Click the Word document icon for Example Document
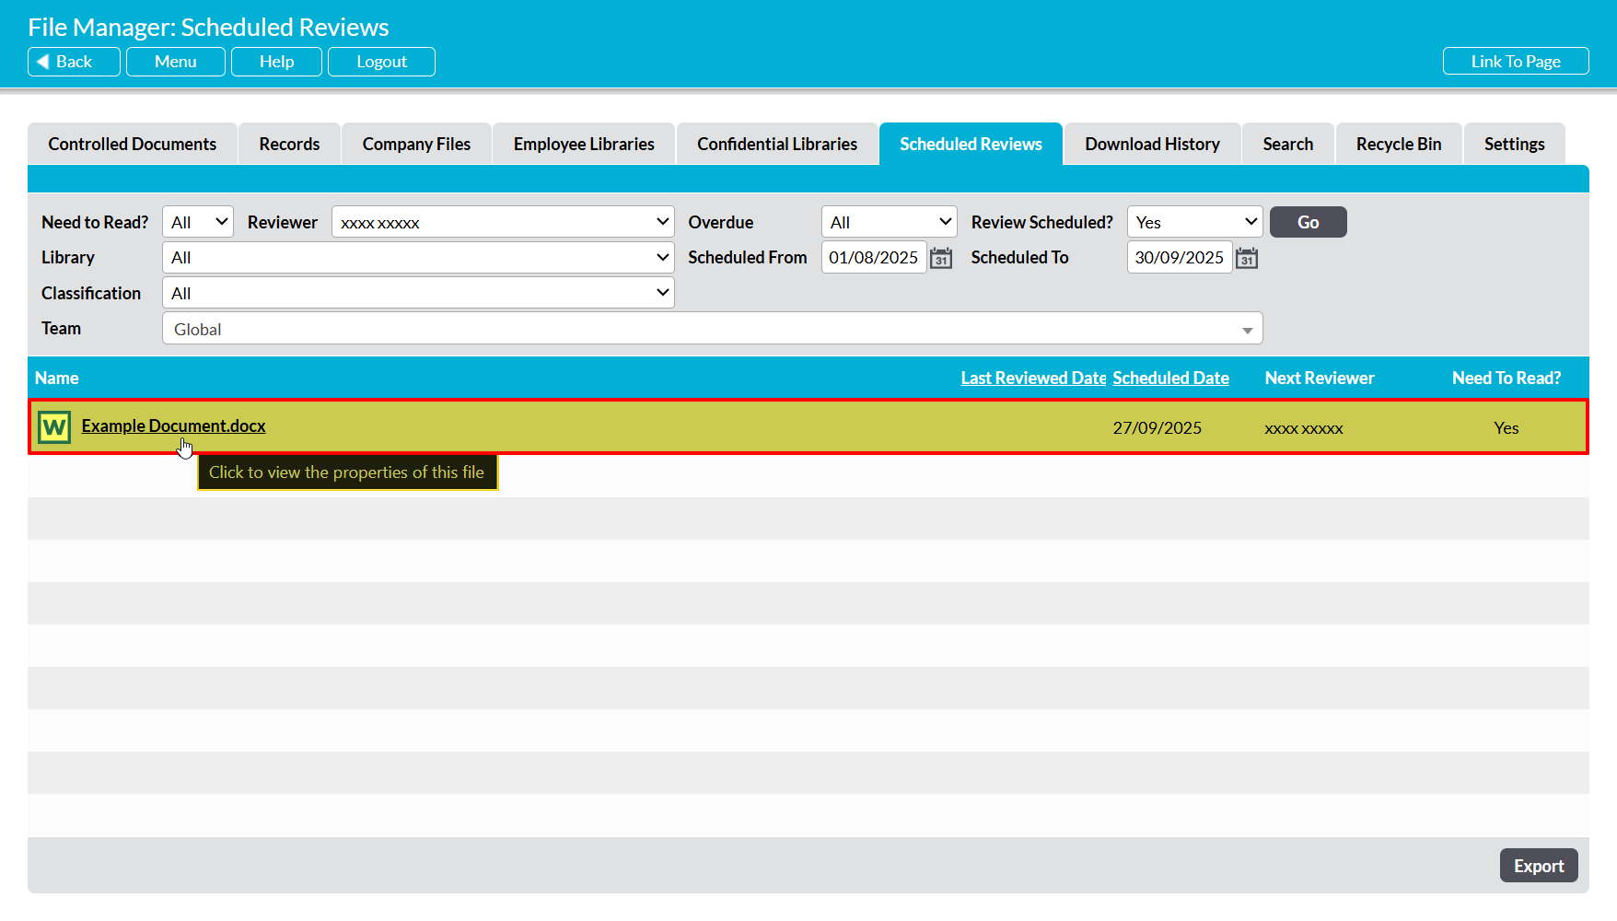This screenshot has width=1617, height=921. (x=54, y=427)
